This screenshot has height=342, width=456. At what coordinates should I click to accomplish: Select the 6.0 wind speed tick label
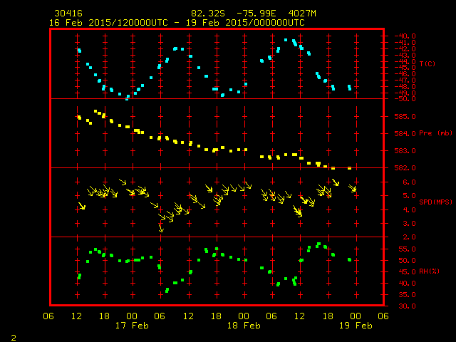(x=409, y=182)
